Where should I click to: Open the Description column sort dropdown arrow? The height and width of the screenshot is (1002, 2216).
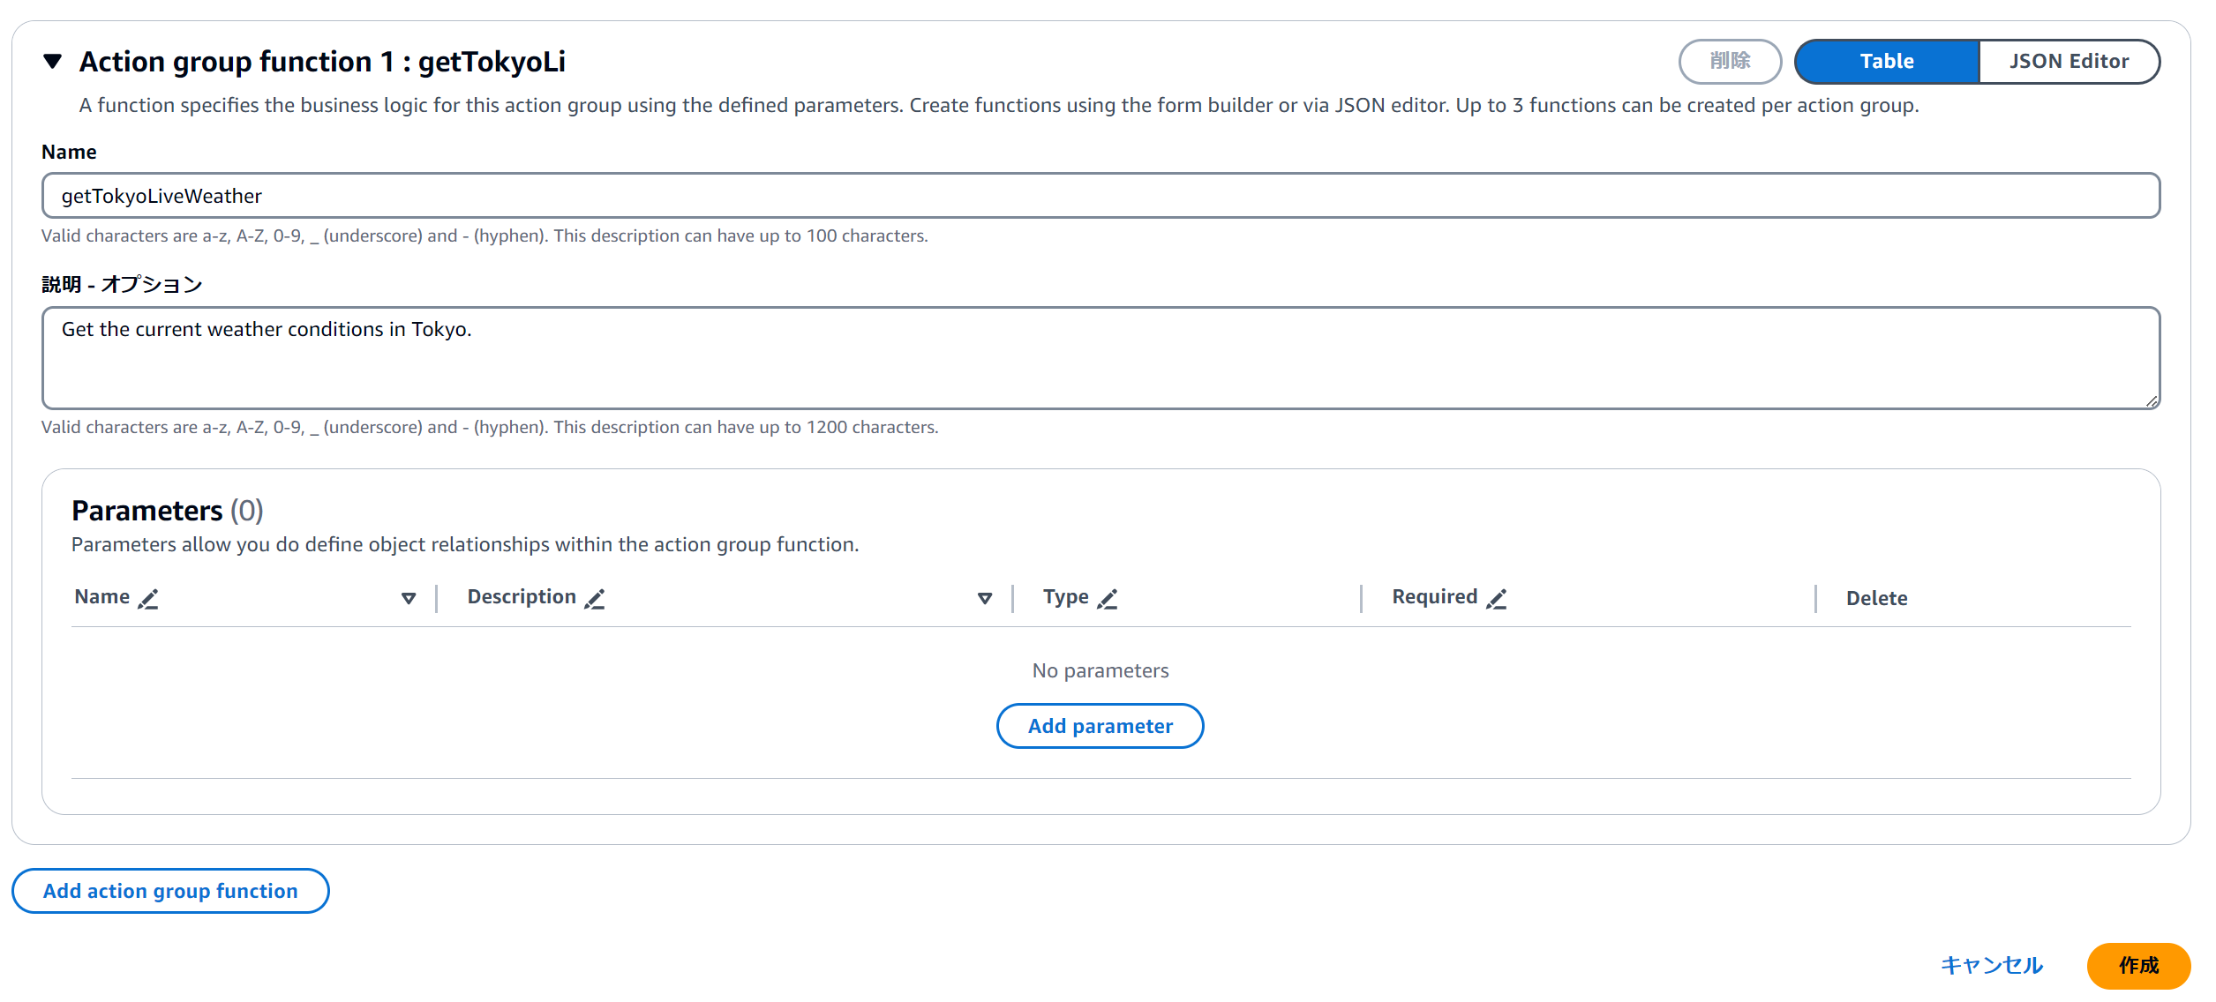click(985, 599)
